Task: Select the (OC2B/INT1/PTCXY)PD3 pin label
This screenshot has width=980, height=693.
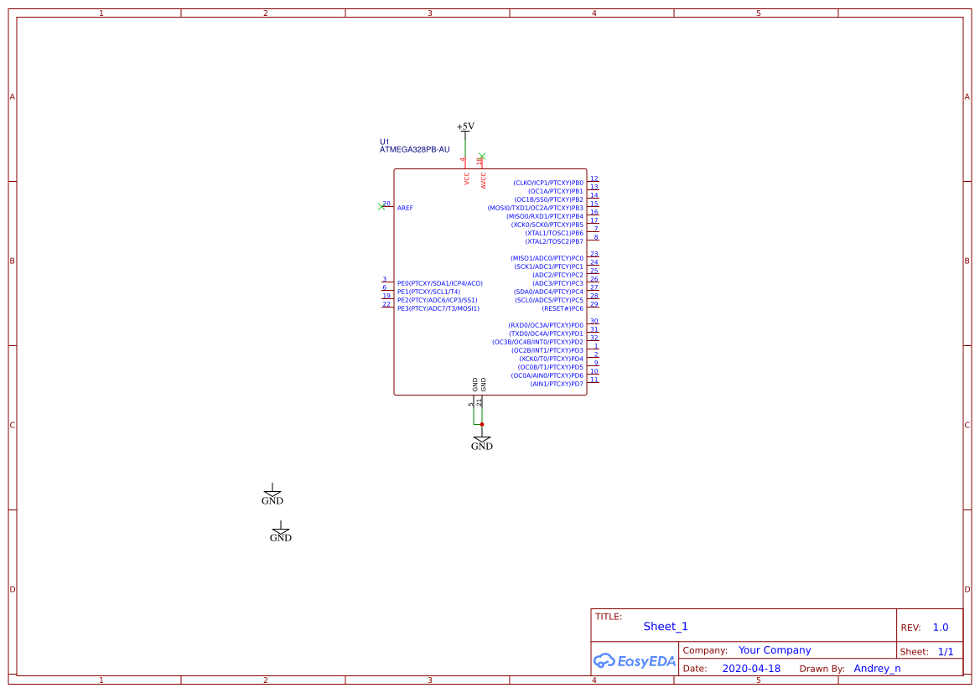Action: 547,350
